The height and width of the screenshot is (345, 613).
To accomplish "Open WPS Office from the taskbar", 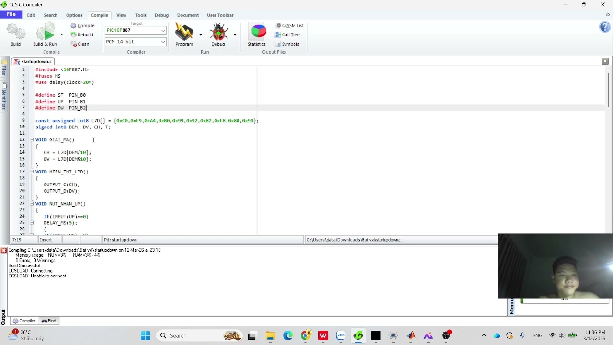I will point(323,336).
